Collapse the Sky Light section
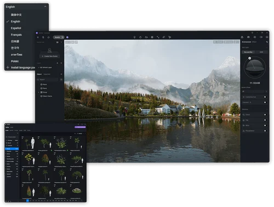The image size is (274, 207). [x=267, y=48]
